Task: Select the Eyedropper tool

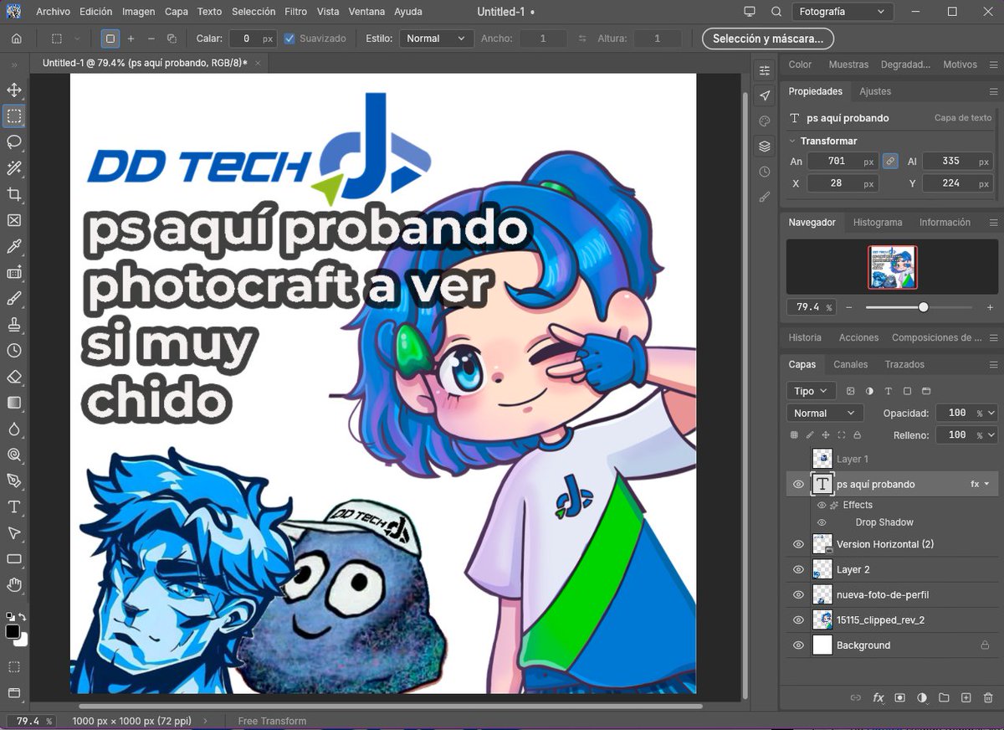Action: tap(14, 246)
